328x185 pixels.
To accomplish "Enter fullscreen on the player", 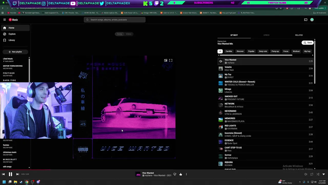I will tap(171, 60).
